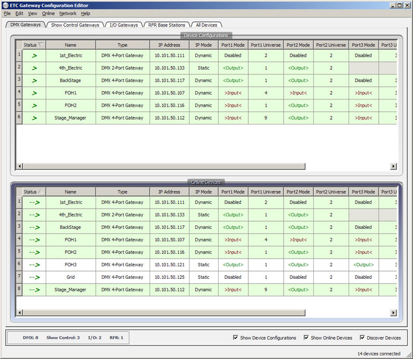Switch to the Show Control Gateways tab
Image resolution: width=413 pixels, height=359 pixels.
(75, 25)
